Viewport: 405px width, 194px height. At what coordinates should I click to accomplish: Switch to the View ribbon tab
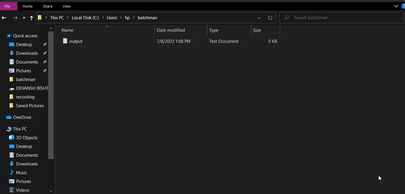click(x=67, y=6)
